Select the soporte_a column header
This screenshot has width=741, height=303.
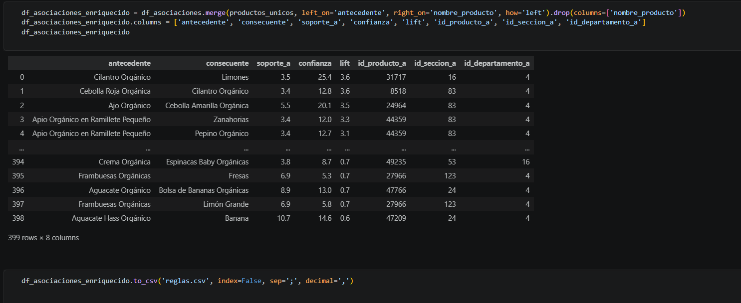tap(273, 63)
